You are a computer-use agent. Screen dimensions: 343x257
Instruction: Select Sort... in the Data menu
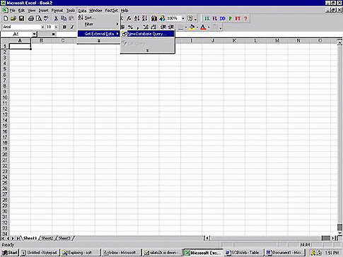(x=99, y=18)
